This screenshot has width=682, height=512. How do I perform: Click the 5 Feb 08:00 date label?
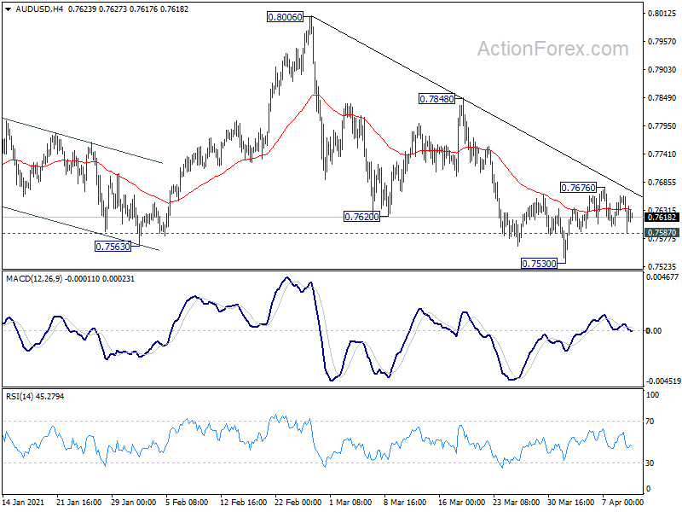(x=187, y=502)
